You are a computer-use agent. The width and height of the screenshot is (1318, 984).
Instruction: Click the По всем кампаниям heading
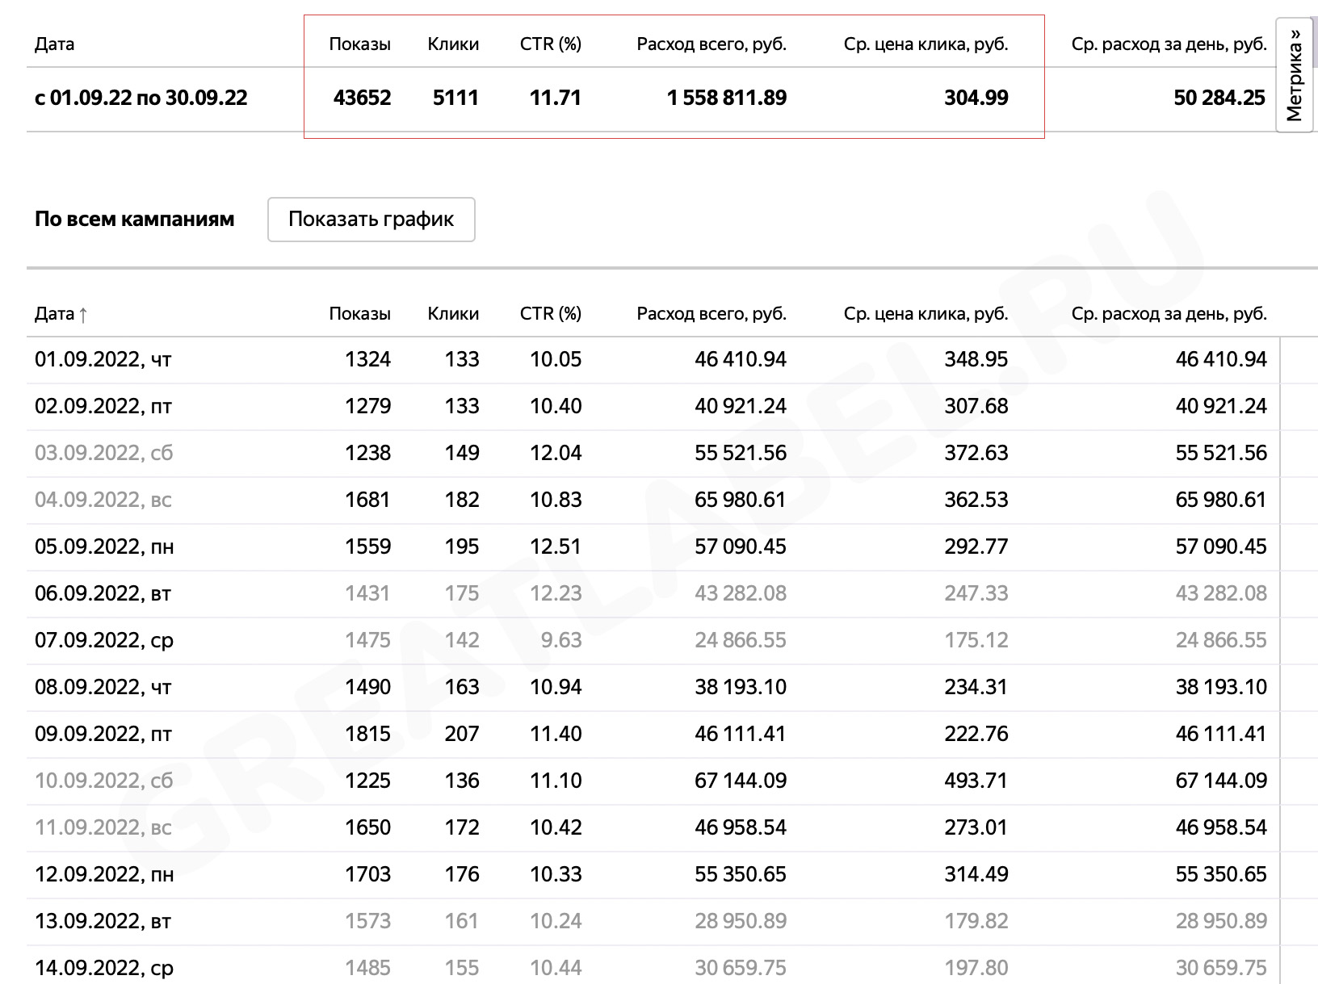pyautogui.click(x=135, y=219)
